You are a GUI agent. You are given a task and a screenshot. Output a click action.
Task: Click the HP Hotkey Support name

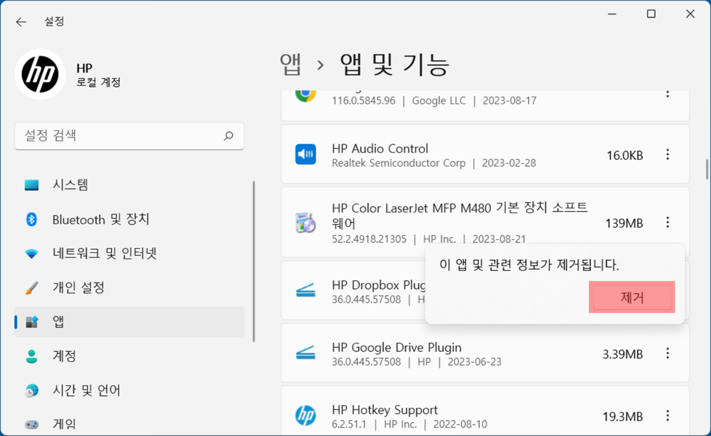pos(385,410)
